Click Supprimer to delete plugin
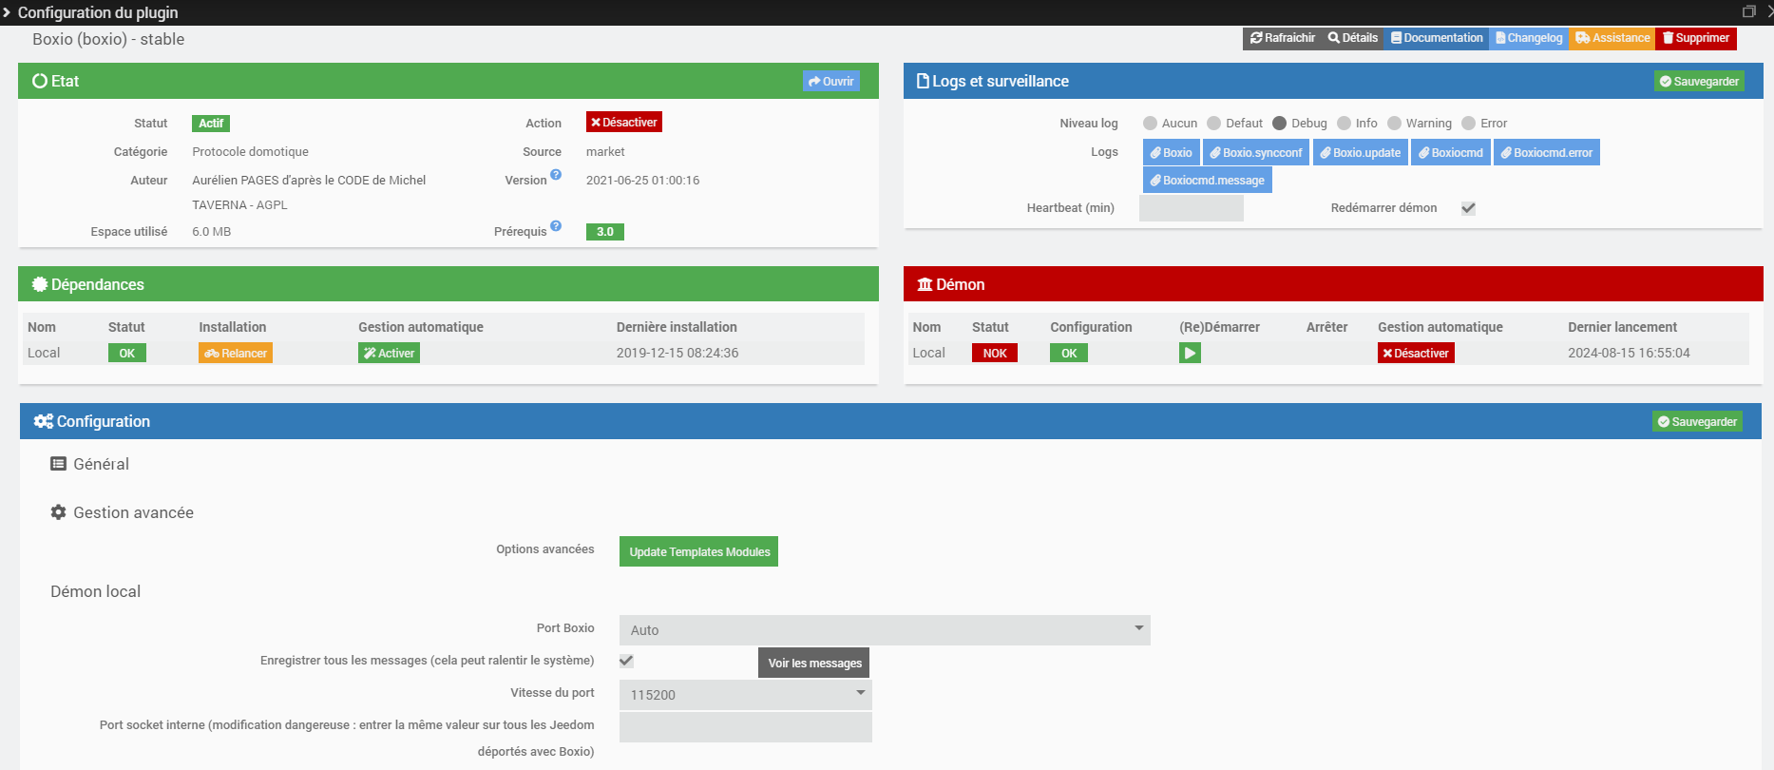The height and width of the screenshot is (770, 1774). pyautogui.click(x=1695, y=38)
